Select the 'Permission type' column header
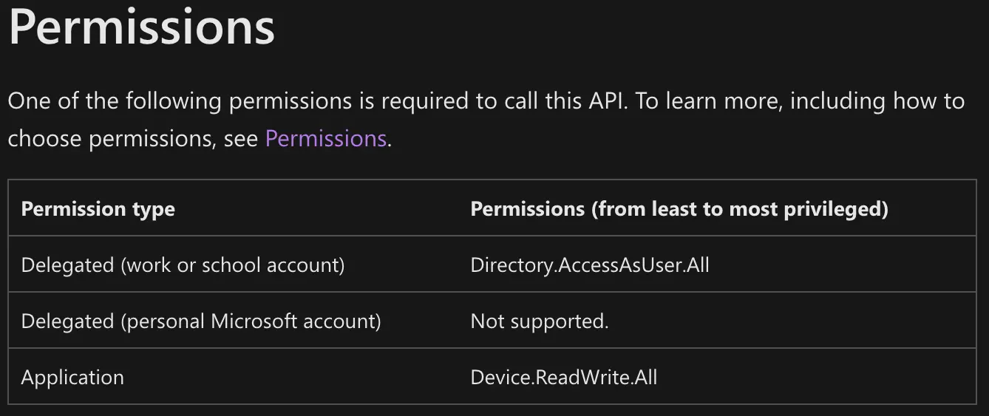 coord(98,209)
